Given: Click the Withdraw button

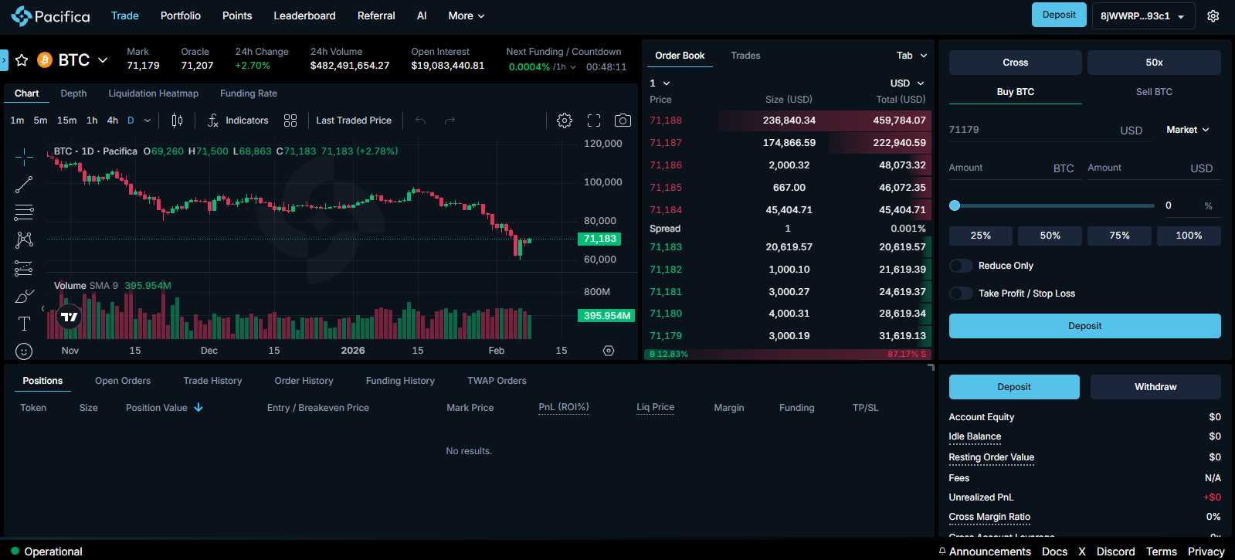Looking at the screenshot, I should [x=1155, y=387].
